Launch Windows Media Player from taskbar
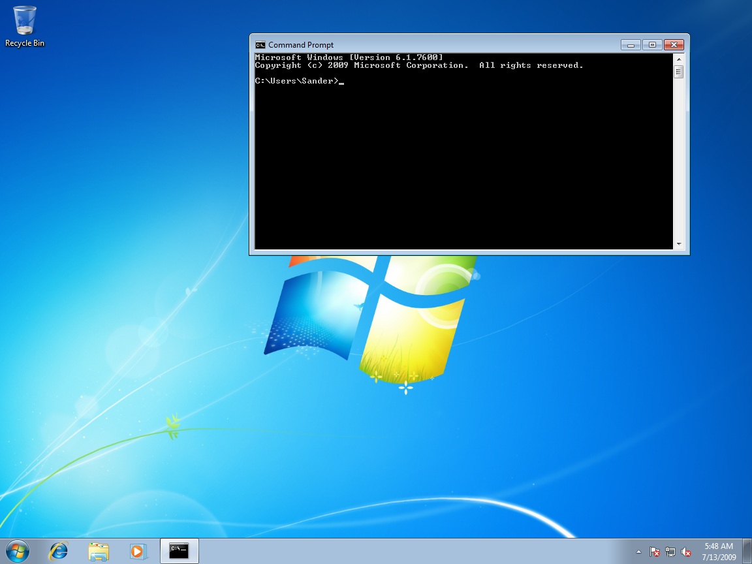 pos(138,551)
